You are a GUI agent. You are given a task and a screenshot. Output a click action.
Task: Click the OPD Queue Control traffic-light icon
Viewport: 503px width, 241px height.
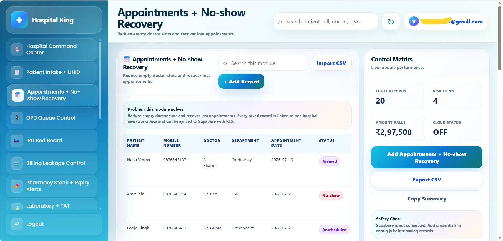(17, 118)
